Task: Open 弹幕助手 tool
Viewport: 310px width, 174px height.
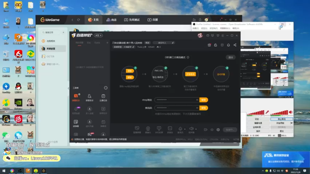Action: point(76,97)
